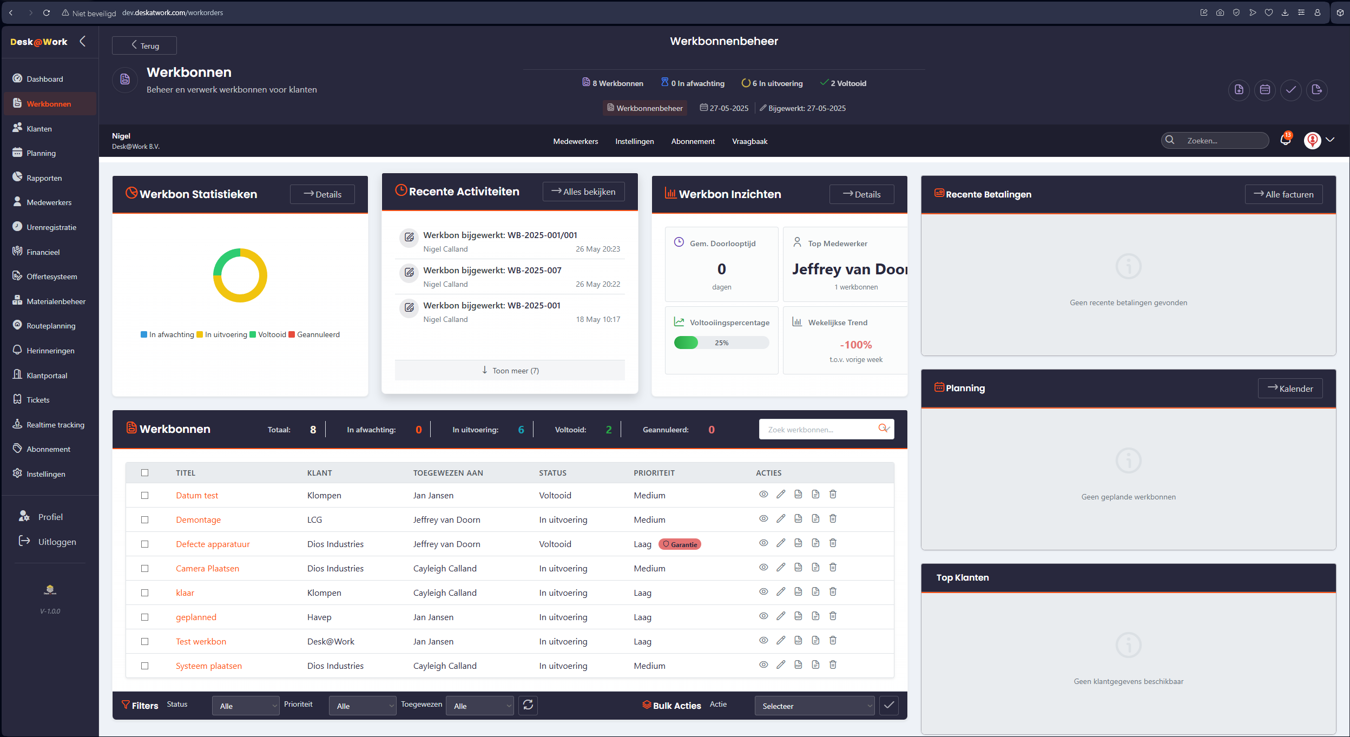
Task: Expand the Bulk Acties Selecteer dropdown
Action: (814, 706)
